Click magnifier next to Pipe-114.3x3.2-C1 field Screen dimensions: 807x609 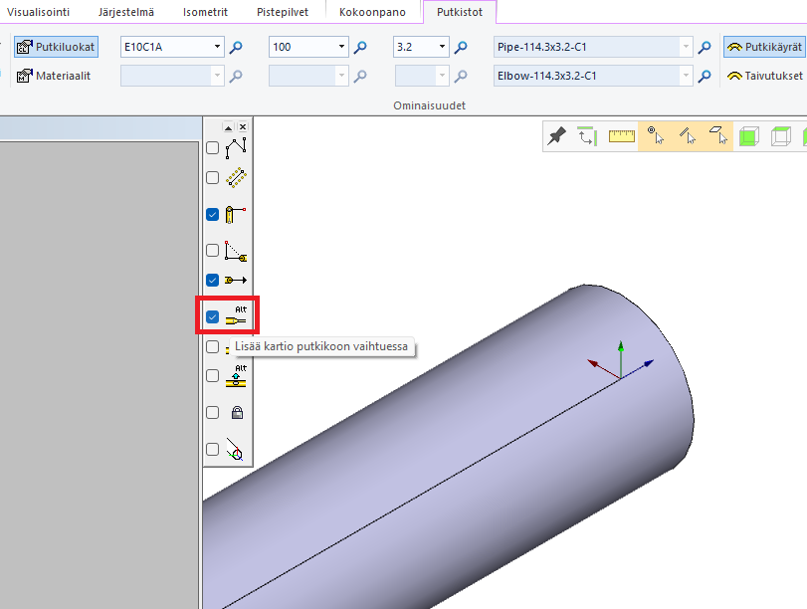pos(705,47)
